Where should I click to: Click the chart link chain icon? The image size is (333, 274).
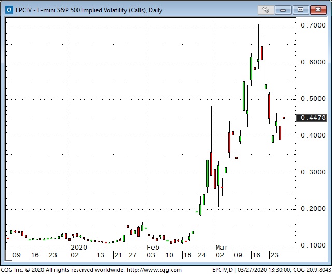point(266,10)
